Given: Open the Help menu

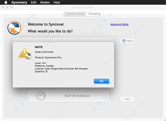Looking at the screenshot, I should point(57,2).
